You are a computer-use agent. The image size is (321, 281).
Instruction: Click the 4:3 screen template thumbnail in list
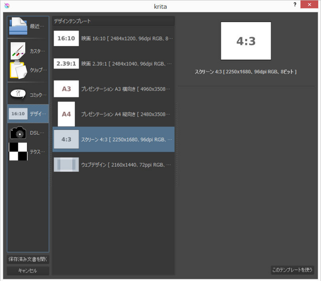(x=66, y=139)
